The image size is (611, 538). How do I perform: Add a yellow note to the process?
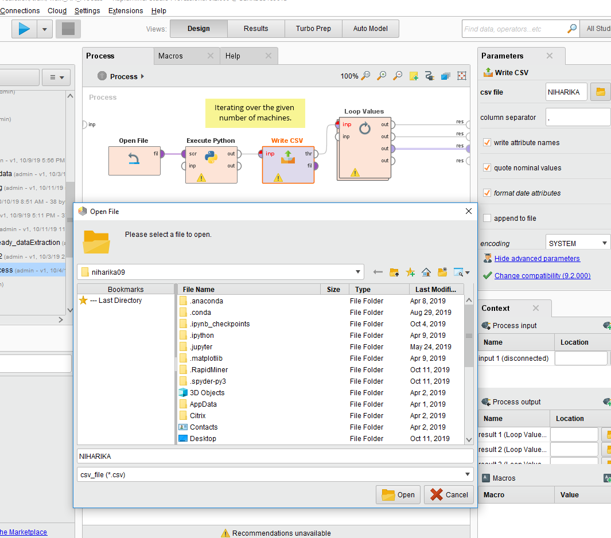point(414,76)
